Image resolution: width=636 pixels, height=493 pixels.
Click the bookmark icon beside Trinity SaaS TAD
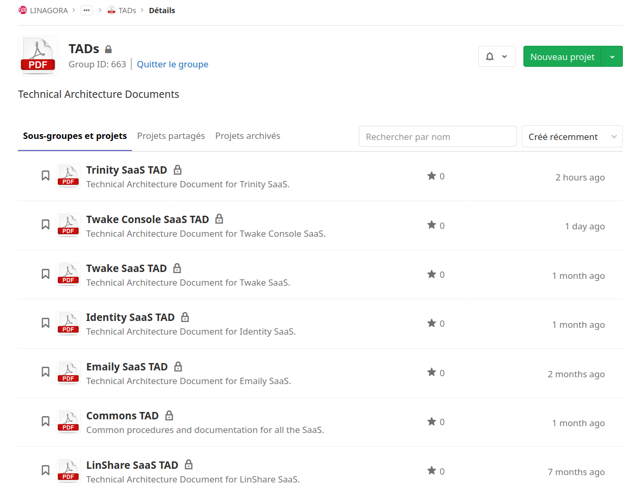[x=46, y=176]
